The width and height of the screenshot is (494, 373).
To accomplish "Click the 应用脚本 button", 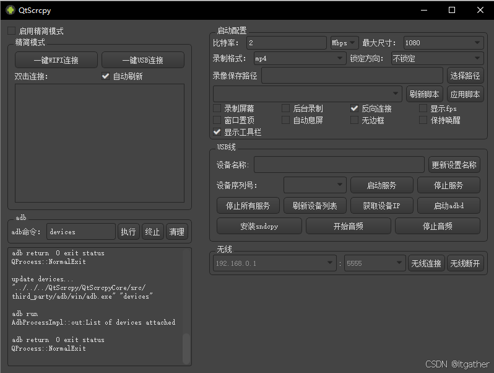I will (465, 94).
